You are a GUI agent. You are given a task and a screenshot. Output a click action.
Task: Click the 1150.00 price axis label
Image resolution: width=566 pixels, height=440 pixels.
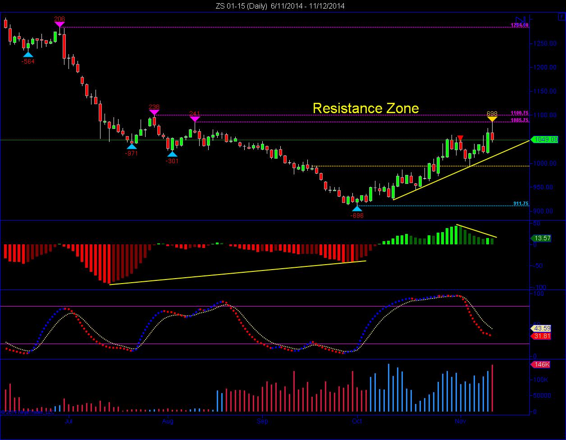545,92
